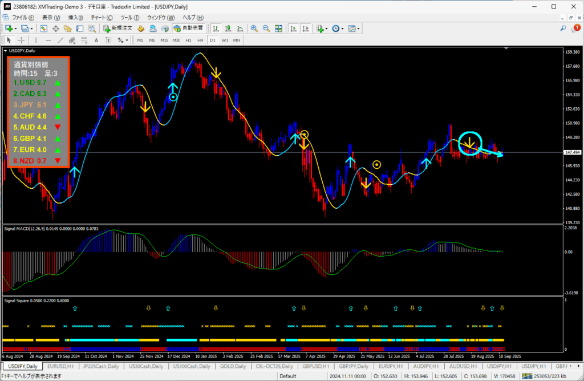584x381 pixels.
Task: Draw a vertical line
Action: pos(36,40)
